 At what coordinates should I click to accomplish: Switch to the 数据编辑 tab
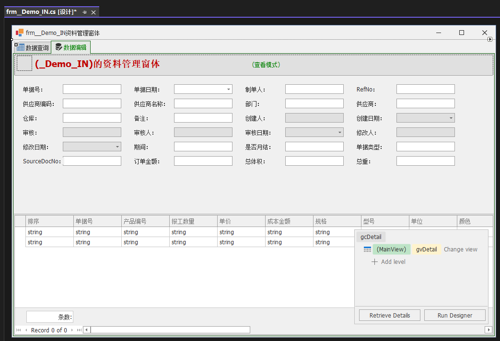tap(71, 47)
